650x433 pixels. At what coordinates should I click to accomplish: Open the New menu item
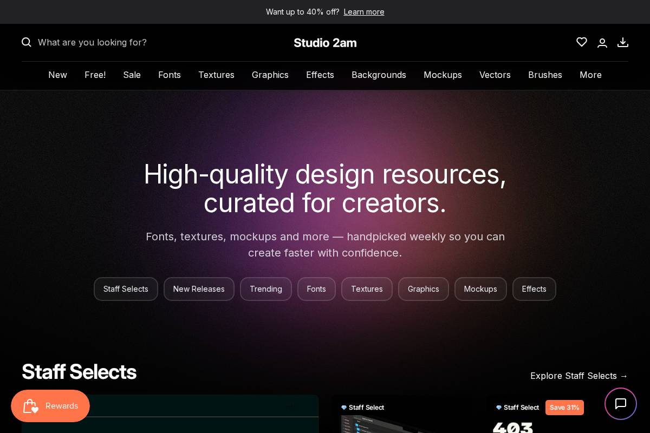pos(57,75)
